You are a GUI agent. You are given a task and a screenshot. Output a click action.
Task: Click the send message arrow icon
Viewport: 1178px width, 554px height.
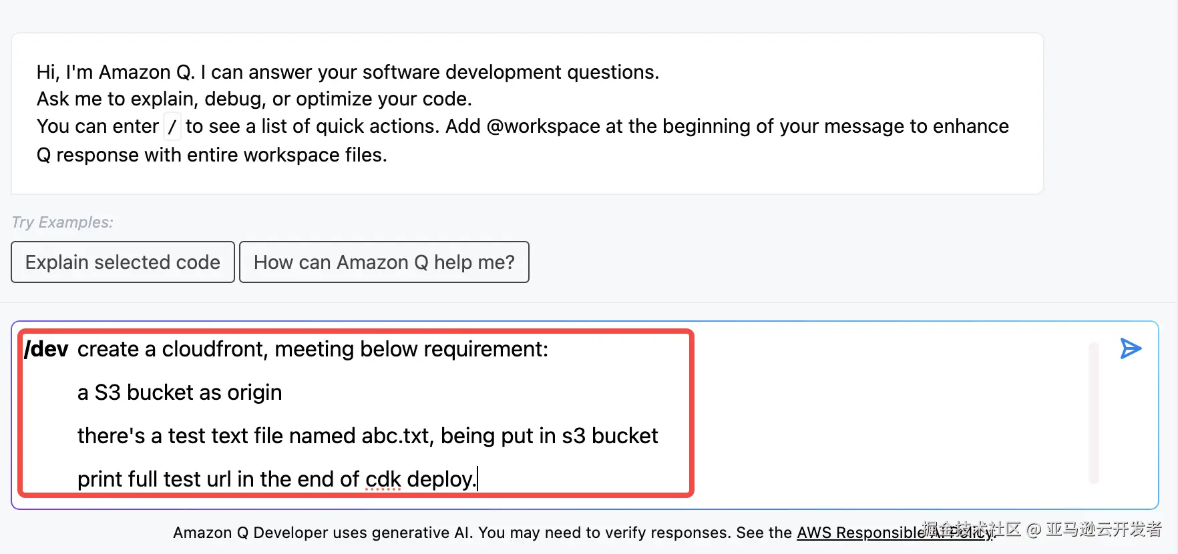1131,348
